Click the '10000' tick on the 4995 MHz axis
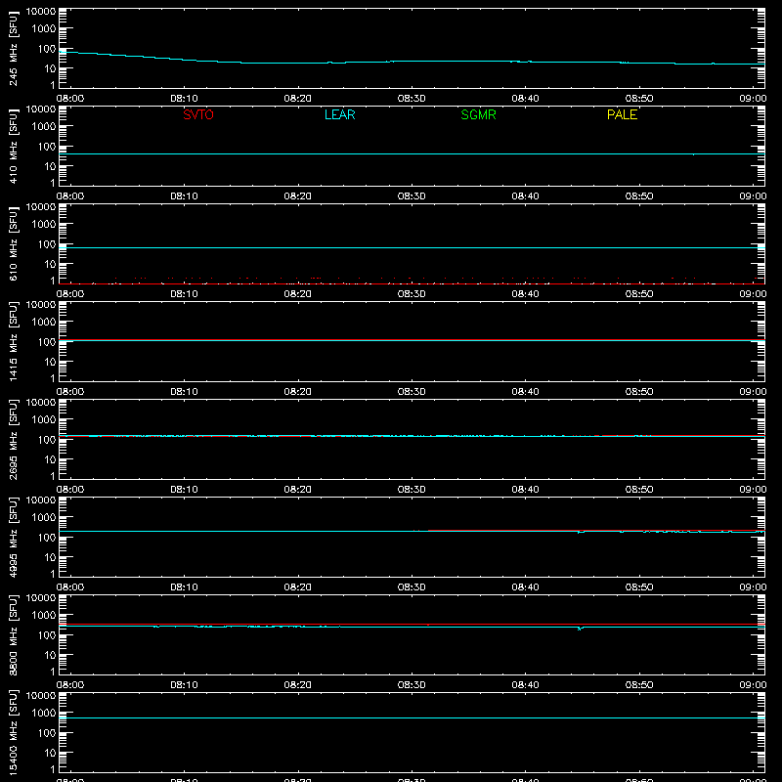 pos(41,500)
